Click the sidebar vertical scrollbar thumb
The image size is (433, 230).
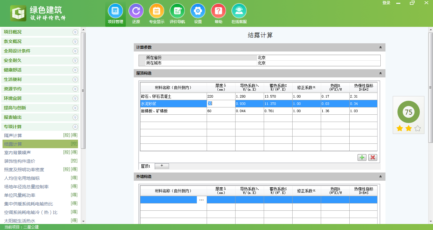click(x=83, y=90)
